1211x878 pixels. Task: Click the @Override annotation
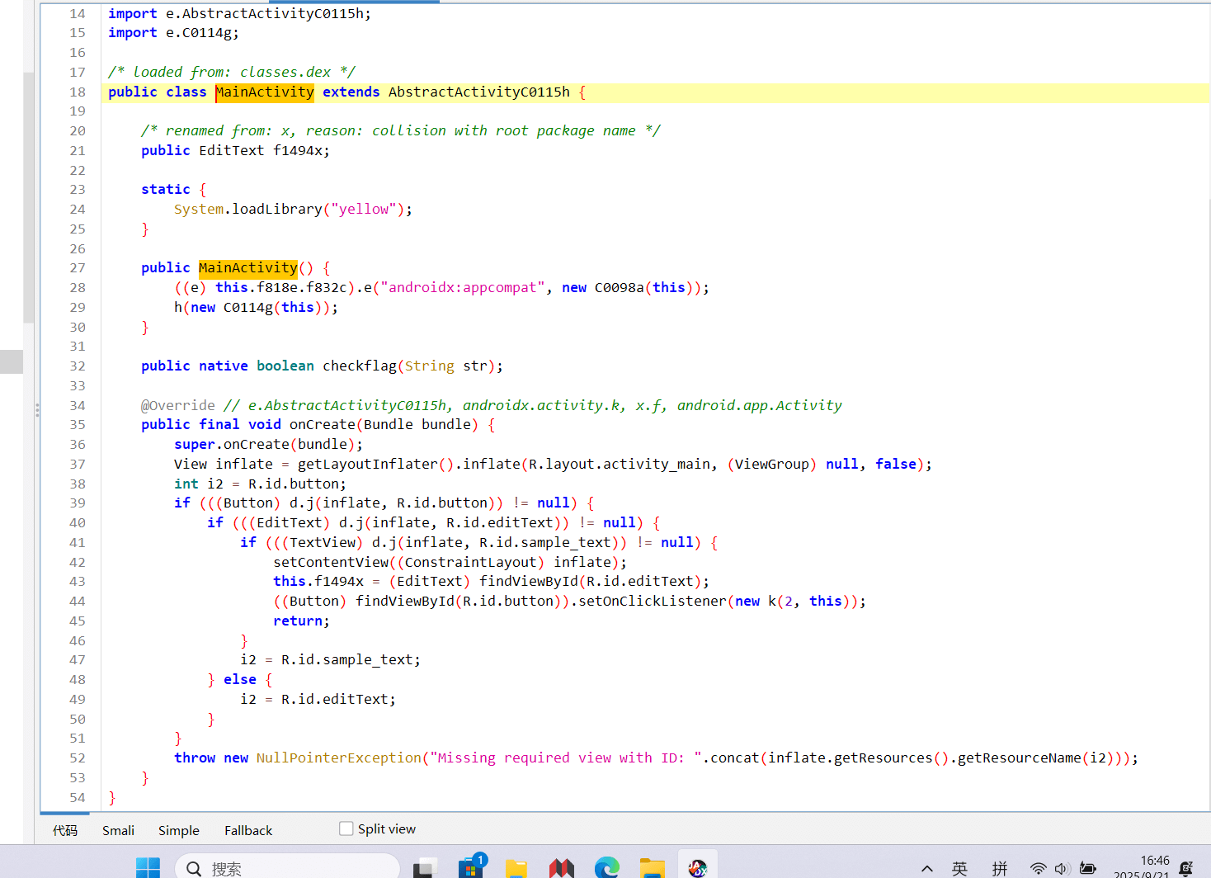point(178,405)
